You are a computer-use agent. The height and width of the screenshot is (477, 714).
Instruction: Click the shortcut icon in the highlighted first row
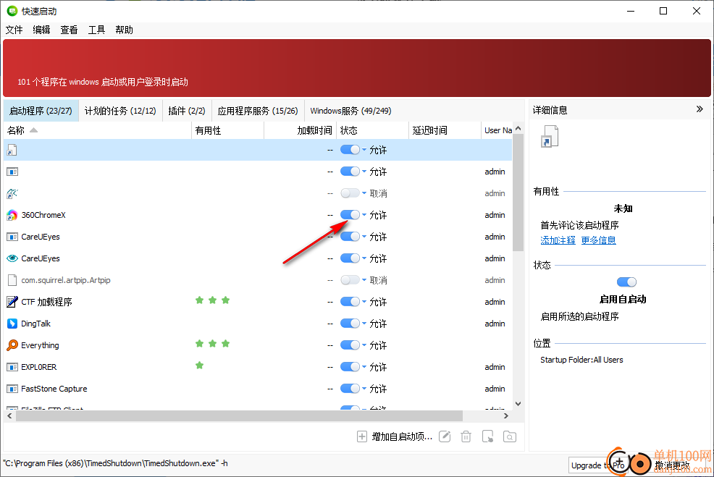coord(12,150)
